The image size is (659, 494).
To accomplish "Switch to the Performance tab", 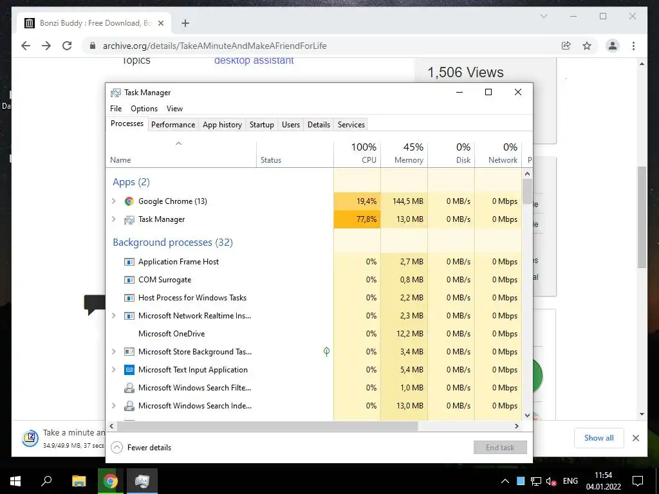I will point(173,124).
